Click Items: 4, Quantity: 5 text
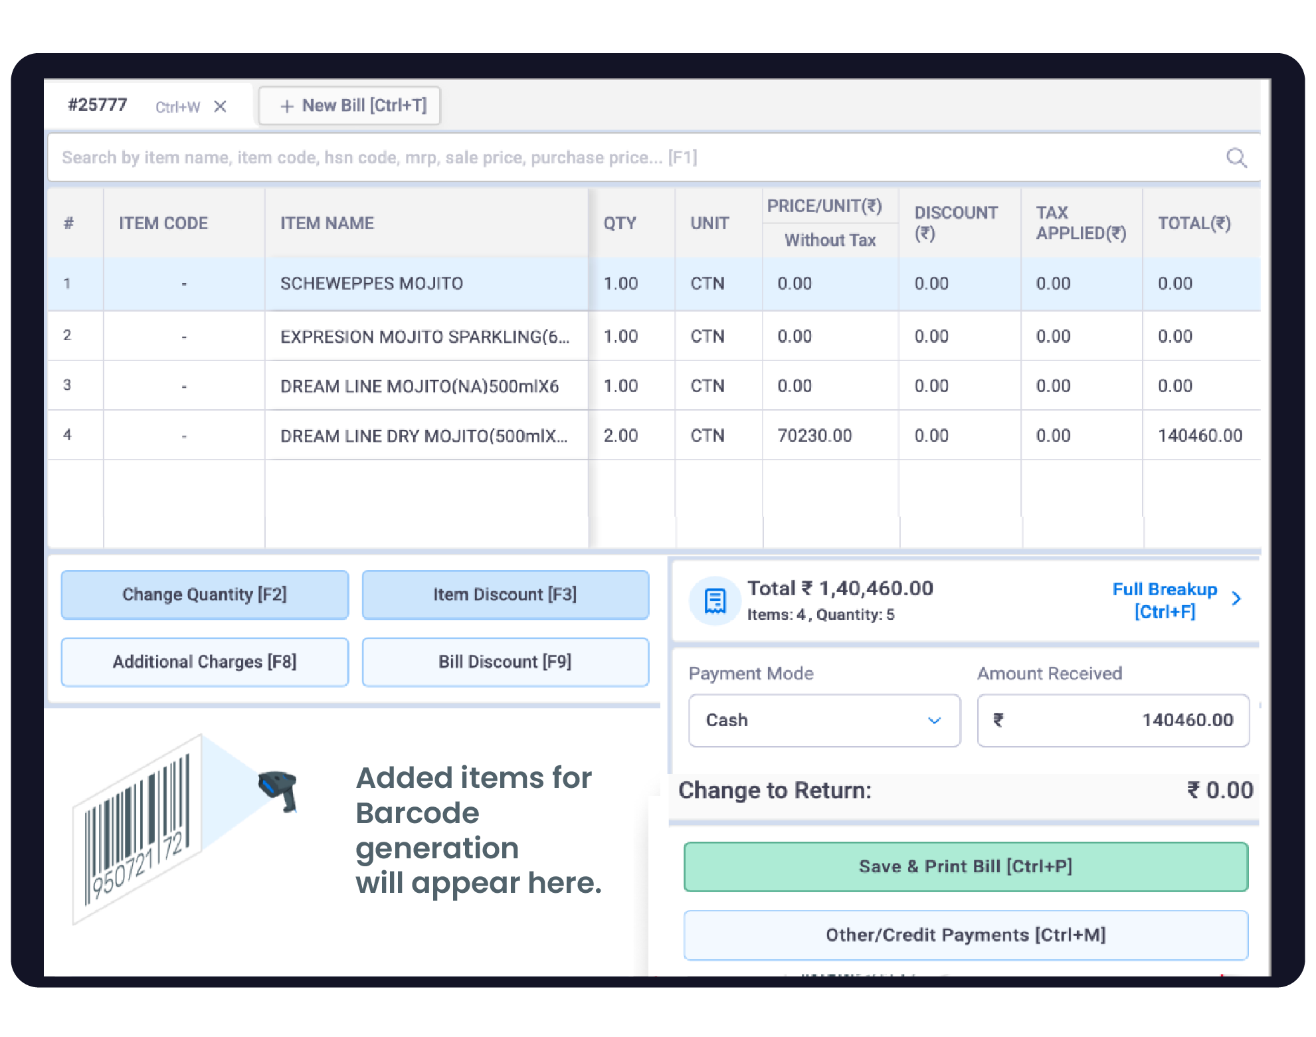This screenshot has width=1316, height=1037. click(x=820, y=615)
